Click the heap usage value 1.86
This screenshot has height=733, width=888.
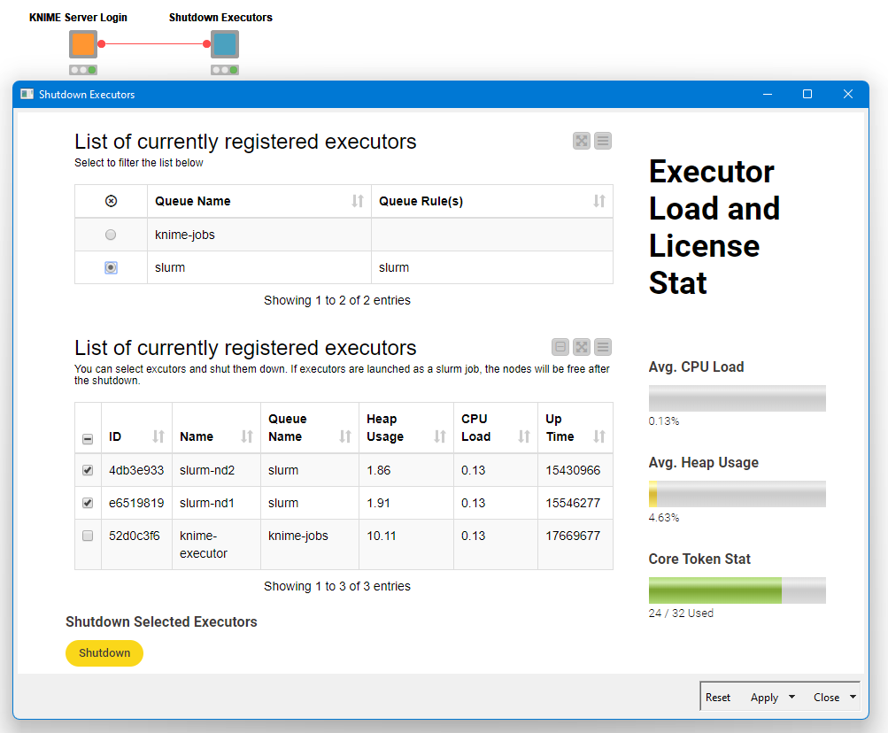(378, 470)
